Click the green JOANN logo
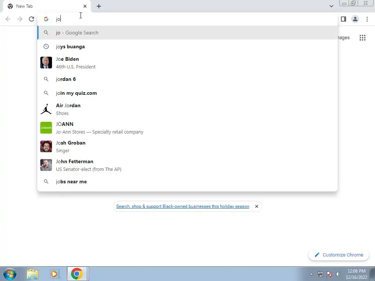The width and height of the screenshot is (375, 281). [46, 128]
